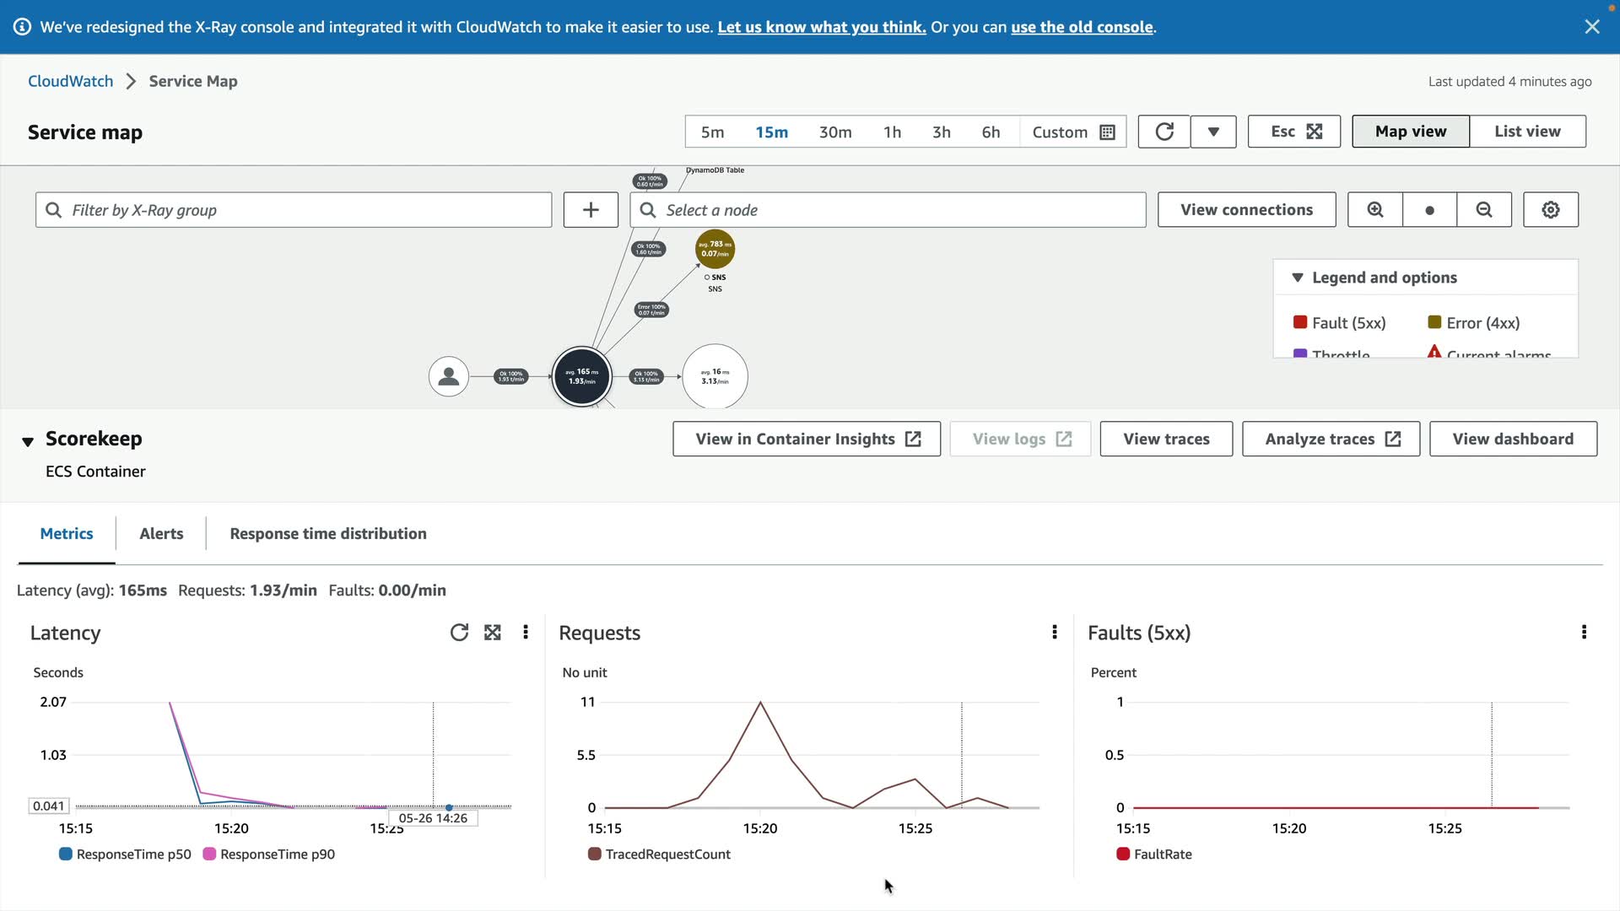The width and height of the screenshot is (1620, 911).
Task: Enlarge the Latency chart to fullscreen
Action: (x=493, y=633)
